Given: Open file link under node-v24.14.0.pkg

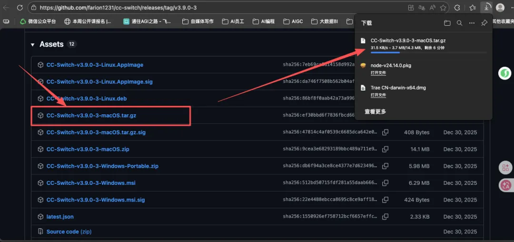Looking at the screenshot, I should [378, 73].
